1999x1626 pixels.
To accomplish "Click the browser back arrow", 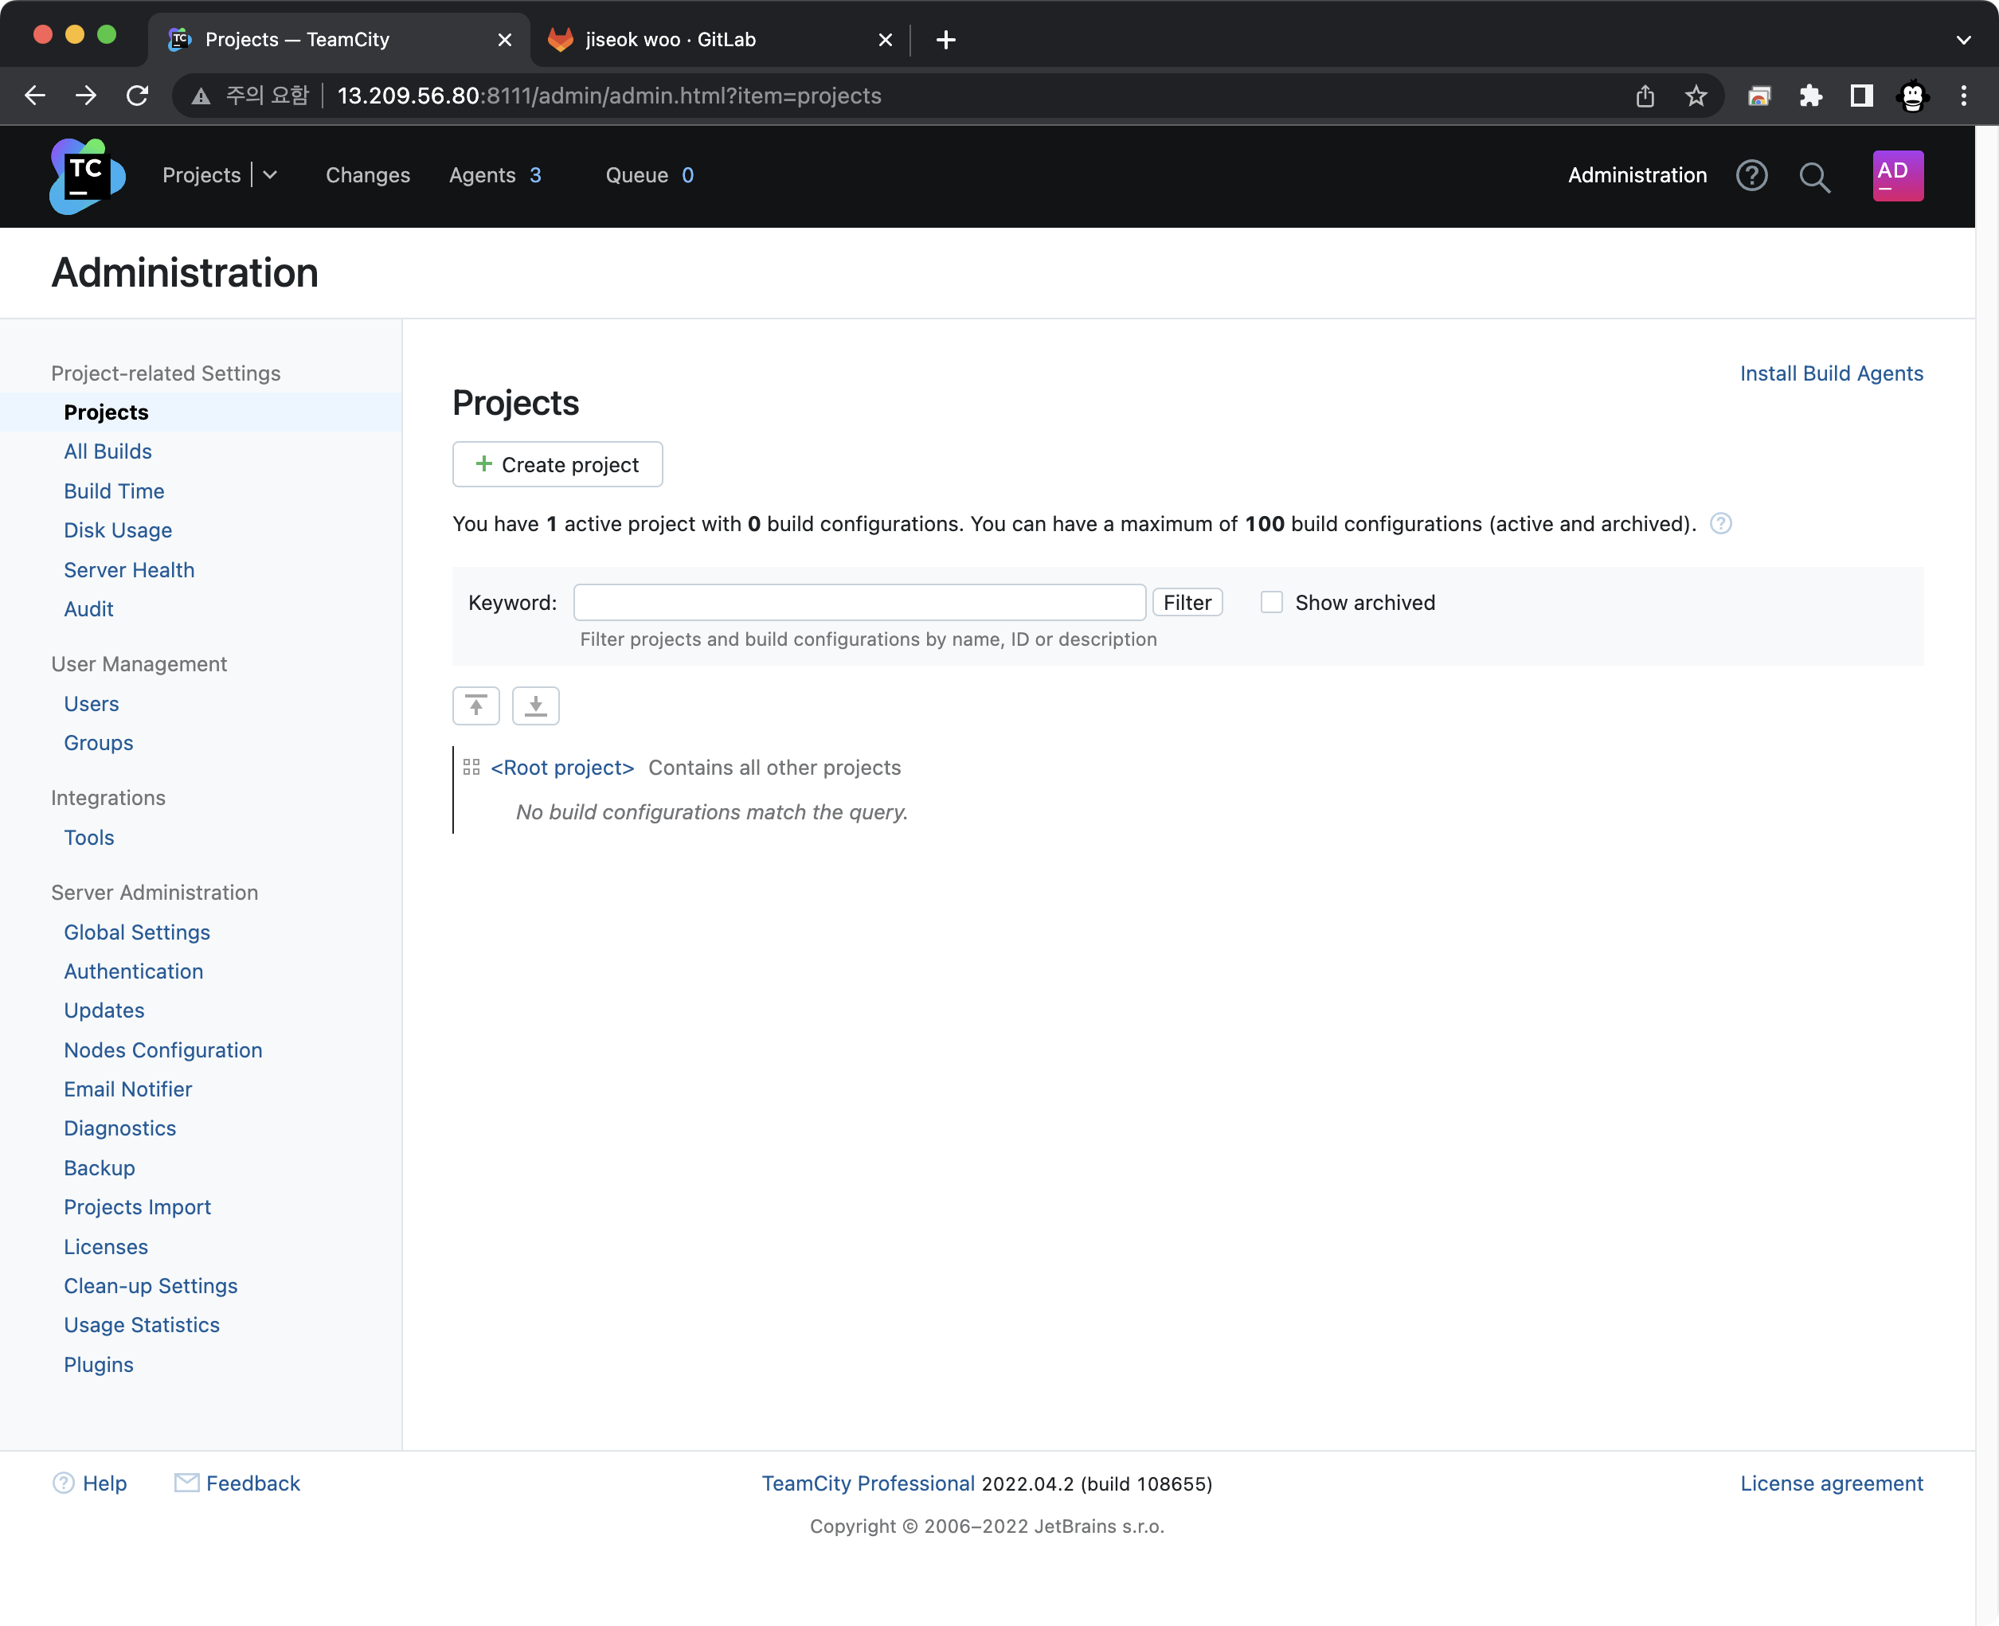I will click(x=35, y=96).
